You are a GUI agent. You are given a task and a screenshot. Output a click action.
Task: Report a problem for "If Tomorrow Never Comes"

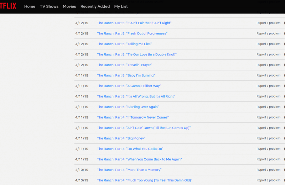click(269, 117)
